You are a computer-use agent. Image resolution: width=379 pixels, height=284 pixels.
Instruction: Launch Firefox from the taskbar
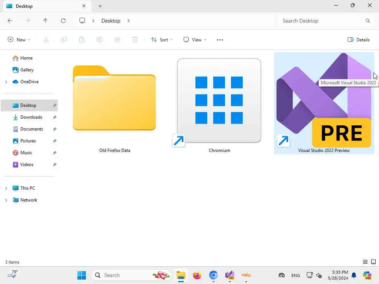(197, 275)
